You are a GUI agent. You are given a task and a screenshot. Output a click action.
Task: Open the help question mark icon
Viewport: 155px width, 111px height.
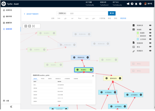(x=132, y=4)
